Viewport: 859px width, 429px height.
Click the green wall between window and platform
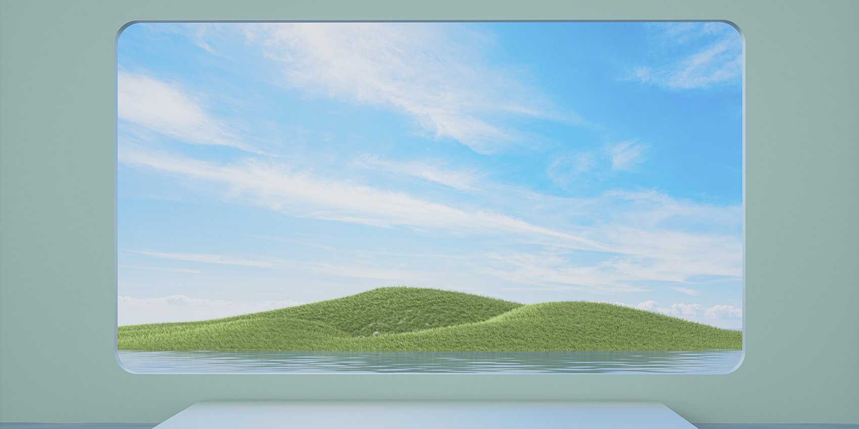pos(429,388)
